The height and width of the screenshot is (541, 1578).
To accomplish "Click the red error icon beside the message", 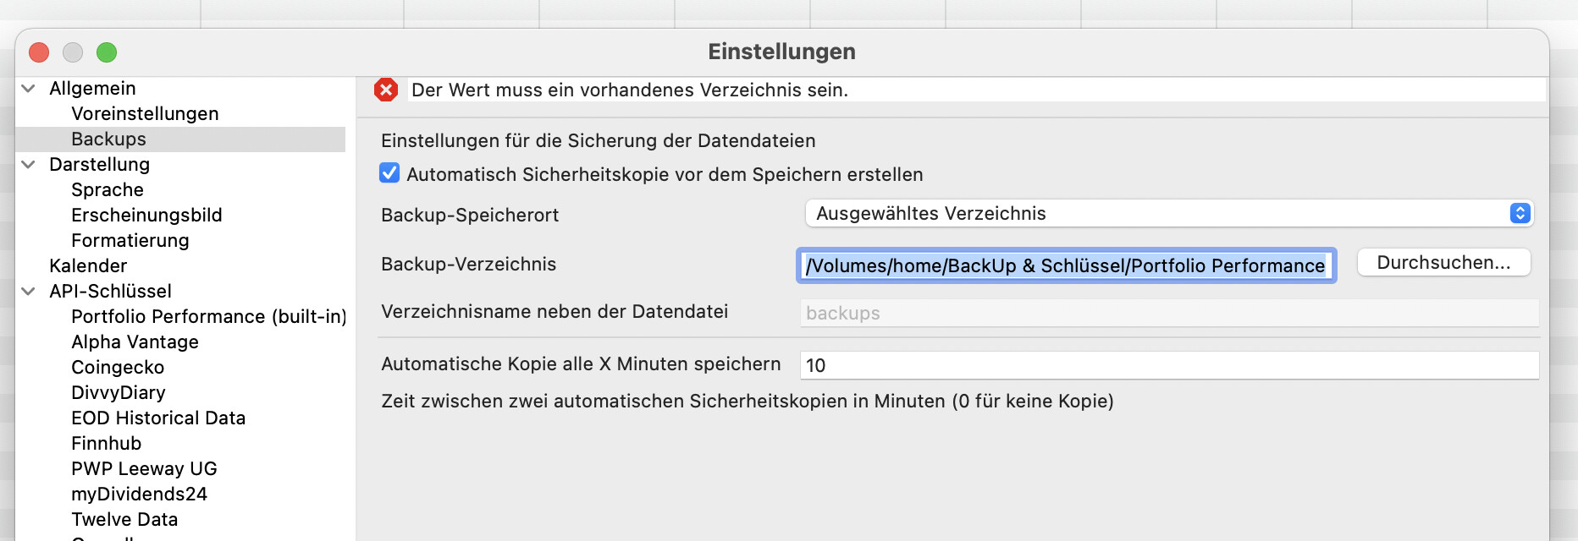I will (386, 90).
